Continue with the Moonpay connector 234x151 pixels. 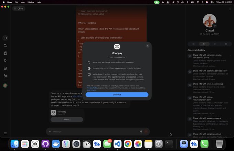tap(117, 95)
